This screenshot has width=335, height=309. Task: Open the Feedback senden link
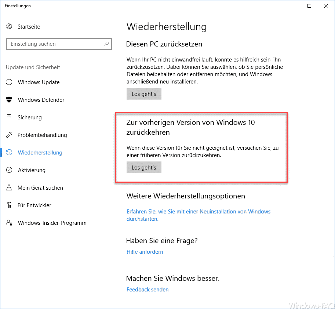click(148, 290)
